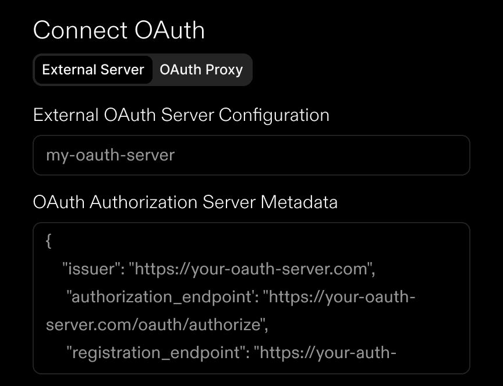Activate the External Server option in the segmented control
Image resolution: width=503 pixels, height=386 pixels.
(93, 70)
